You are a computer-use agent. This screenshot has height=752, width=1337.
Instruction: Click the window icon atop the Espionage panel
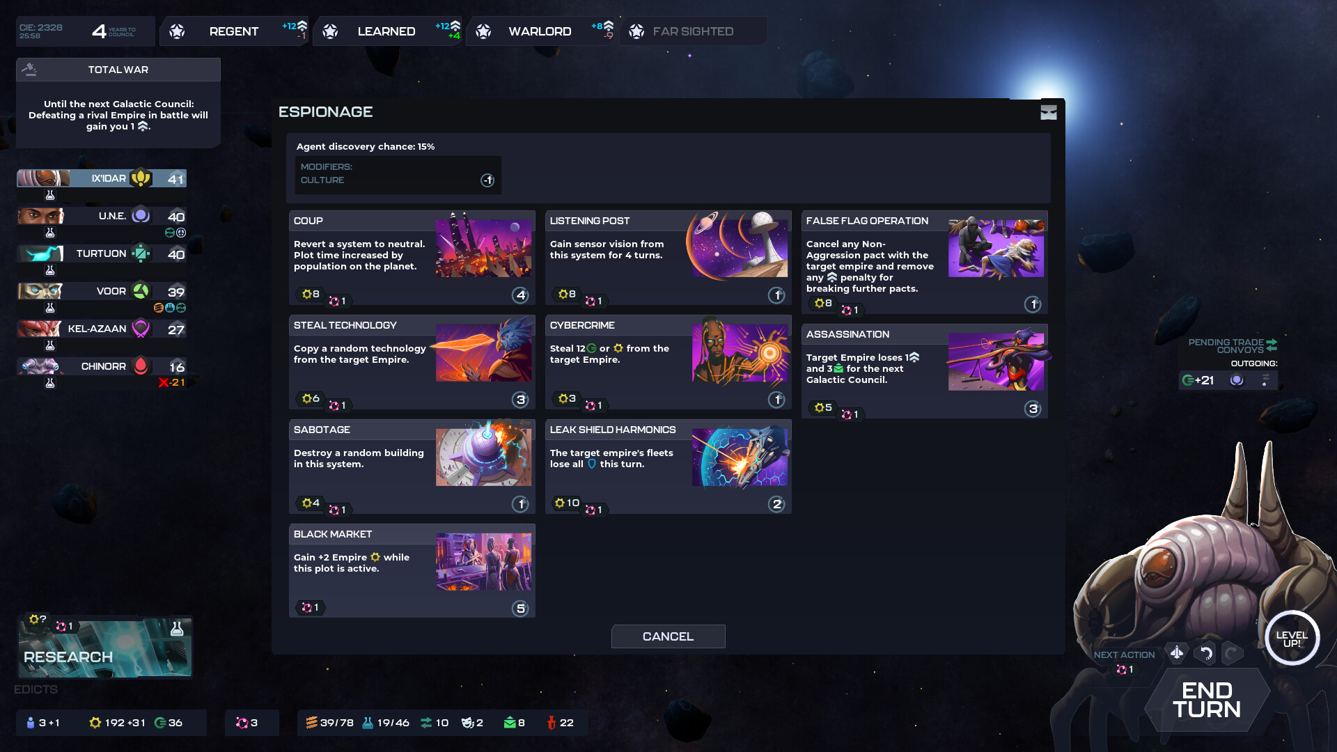point(1049,112)
